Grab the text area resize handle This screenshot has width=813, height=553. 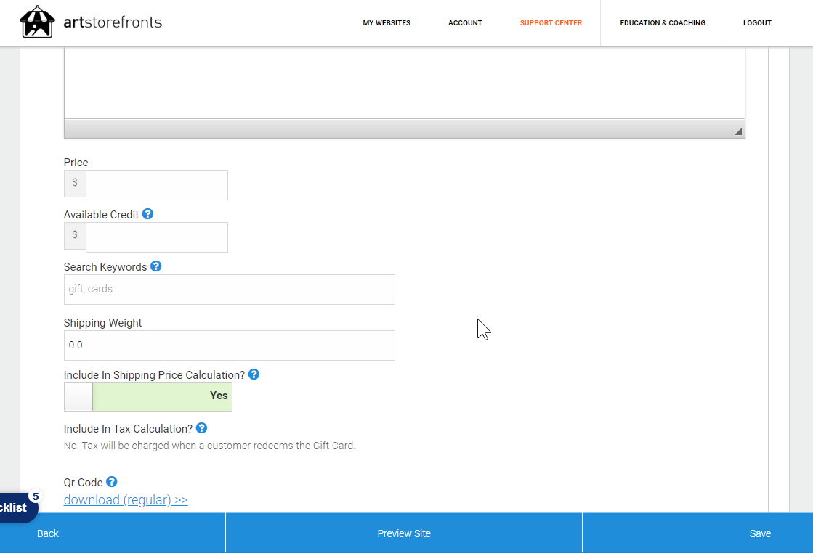pyautogui.click(x=738, y=131)
